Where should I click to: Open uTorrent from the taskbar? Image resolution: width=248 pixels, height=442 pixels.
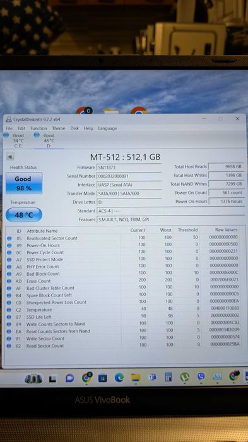tap(184, 377)
